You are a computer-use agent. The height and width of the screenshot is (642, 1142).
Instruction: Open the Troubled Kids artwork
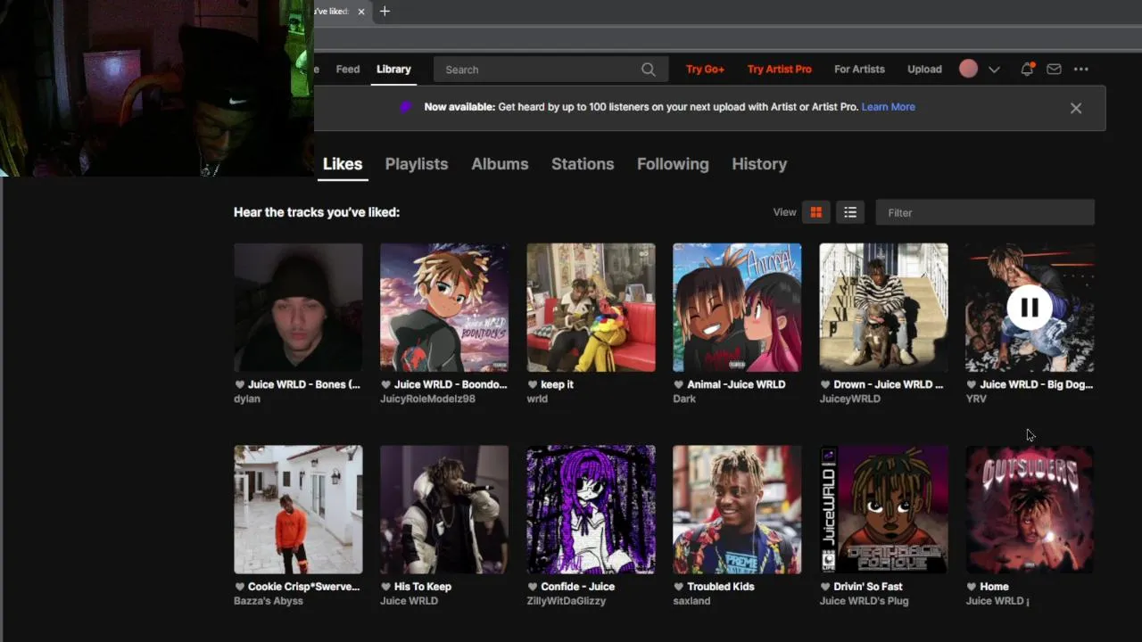point(737,510)
